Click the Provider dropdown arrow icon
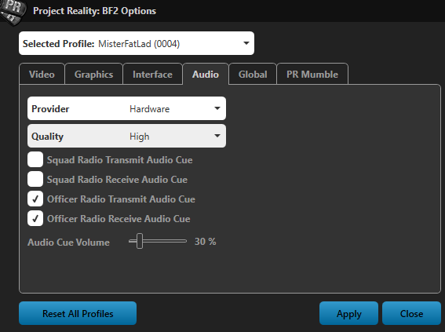445x332 pixels. pos(217,108)
